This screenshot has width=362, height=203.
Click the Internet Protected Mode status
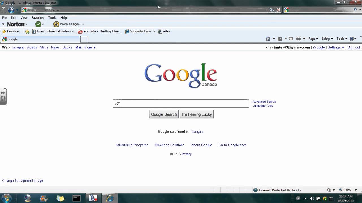[x=277, y=190]
